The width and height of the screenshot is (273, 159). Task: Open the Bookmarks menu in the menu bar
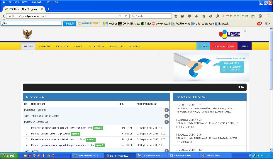click(x=37, y=2)
